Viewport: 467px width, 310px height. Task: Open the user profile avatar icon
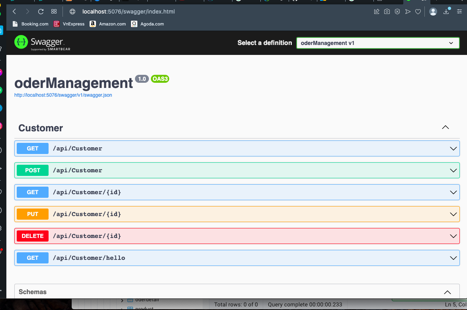pos(433,12)
